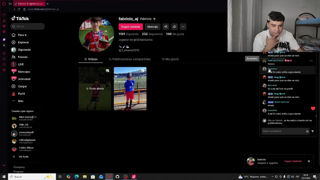Image resolution: width=320 pixels, height=180 pixels.
Task: Select Recientes sort option
Action: click(252, 58)
